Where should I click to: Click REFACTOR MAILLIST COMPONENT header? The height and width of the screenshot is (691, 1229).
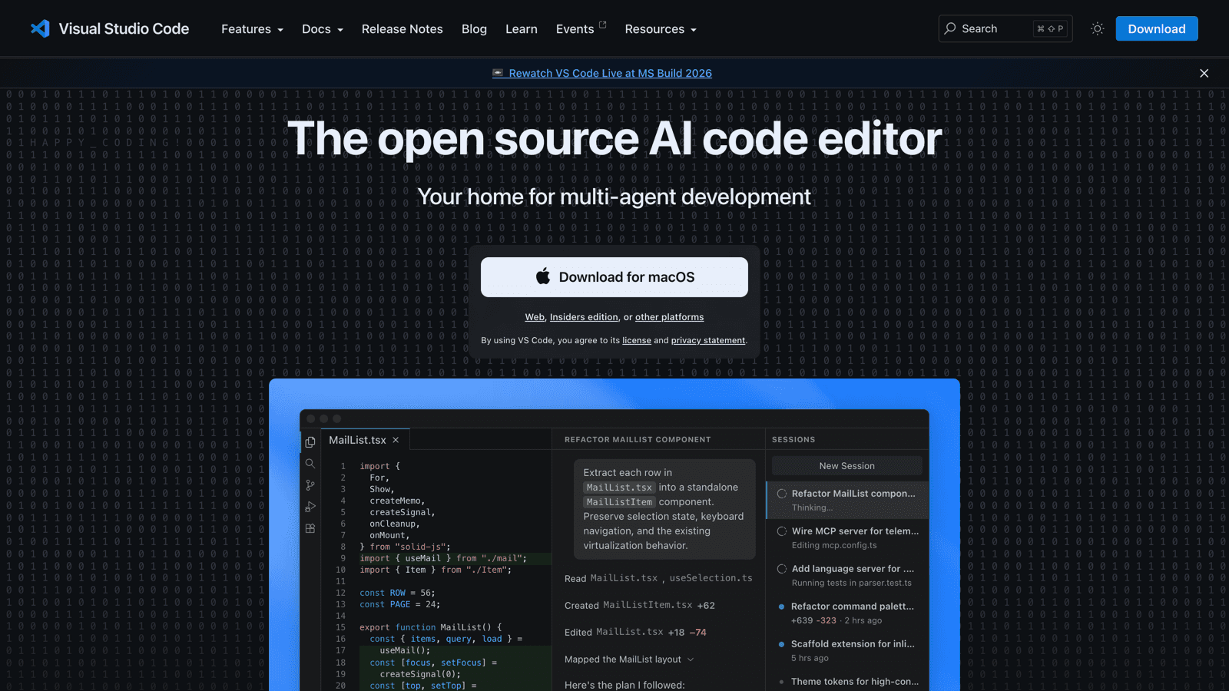point(638,440)
